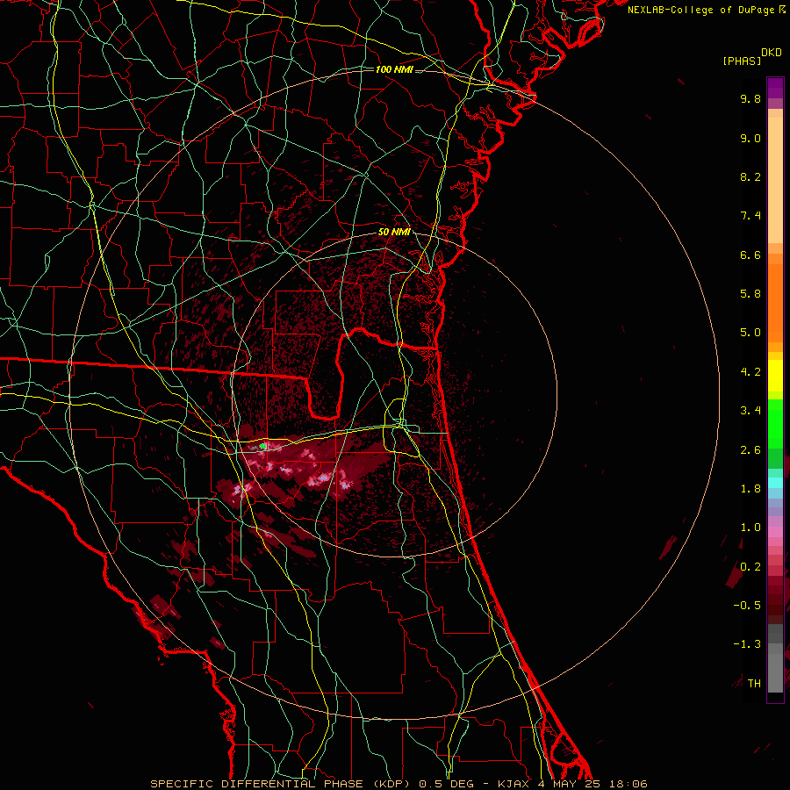The width and height of the screenshot is (790, 790).
Task: Click the DKD legend heading
Action: tap(772, 53)
